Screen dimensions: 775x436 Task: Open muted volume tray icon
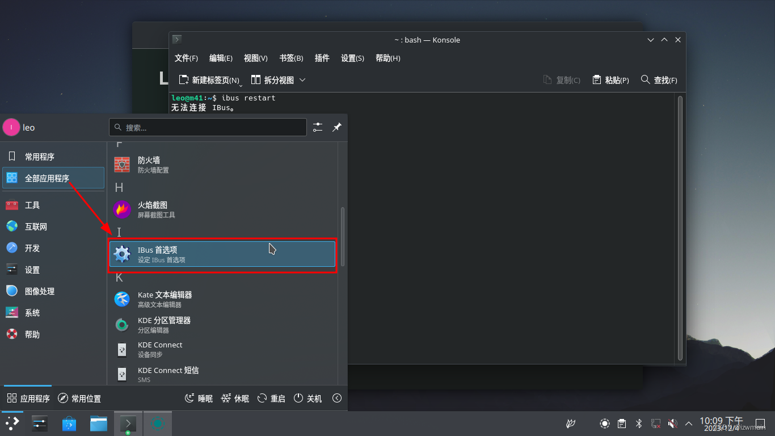pos(672,424)
